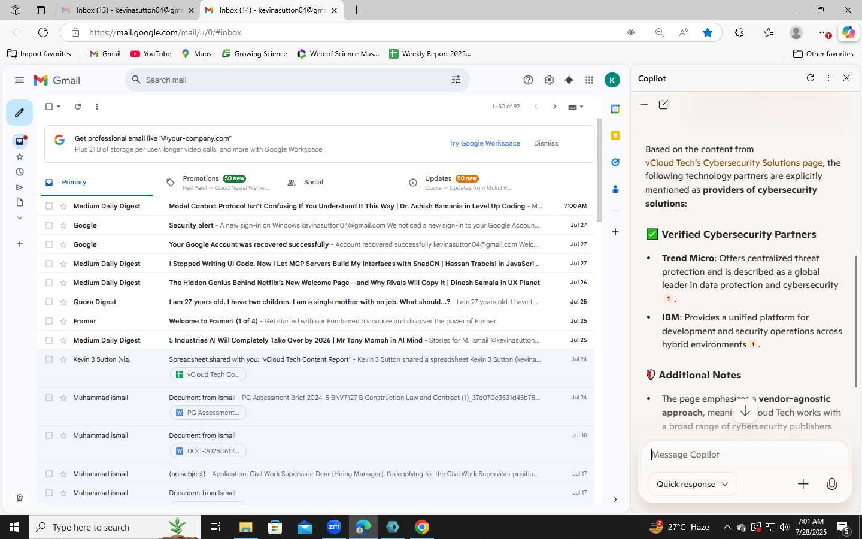Dismiss the Google Workspace promotion banner

(546, 143)
